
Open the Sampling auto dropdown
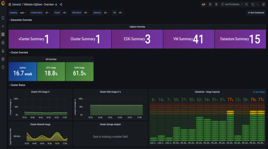[x=23, y=13]
